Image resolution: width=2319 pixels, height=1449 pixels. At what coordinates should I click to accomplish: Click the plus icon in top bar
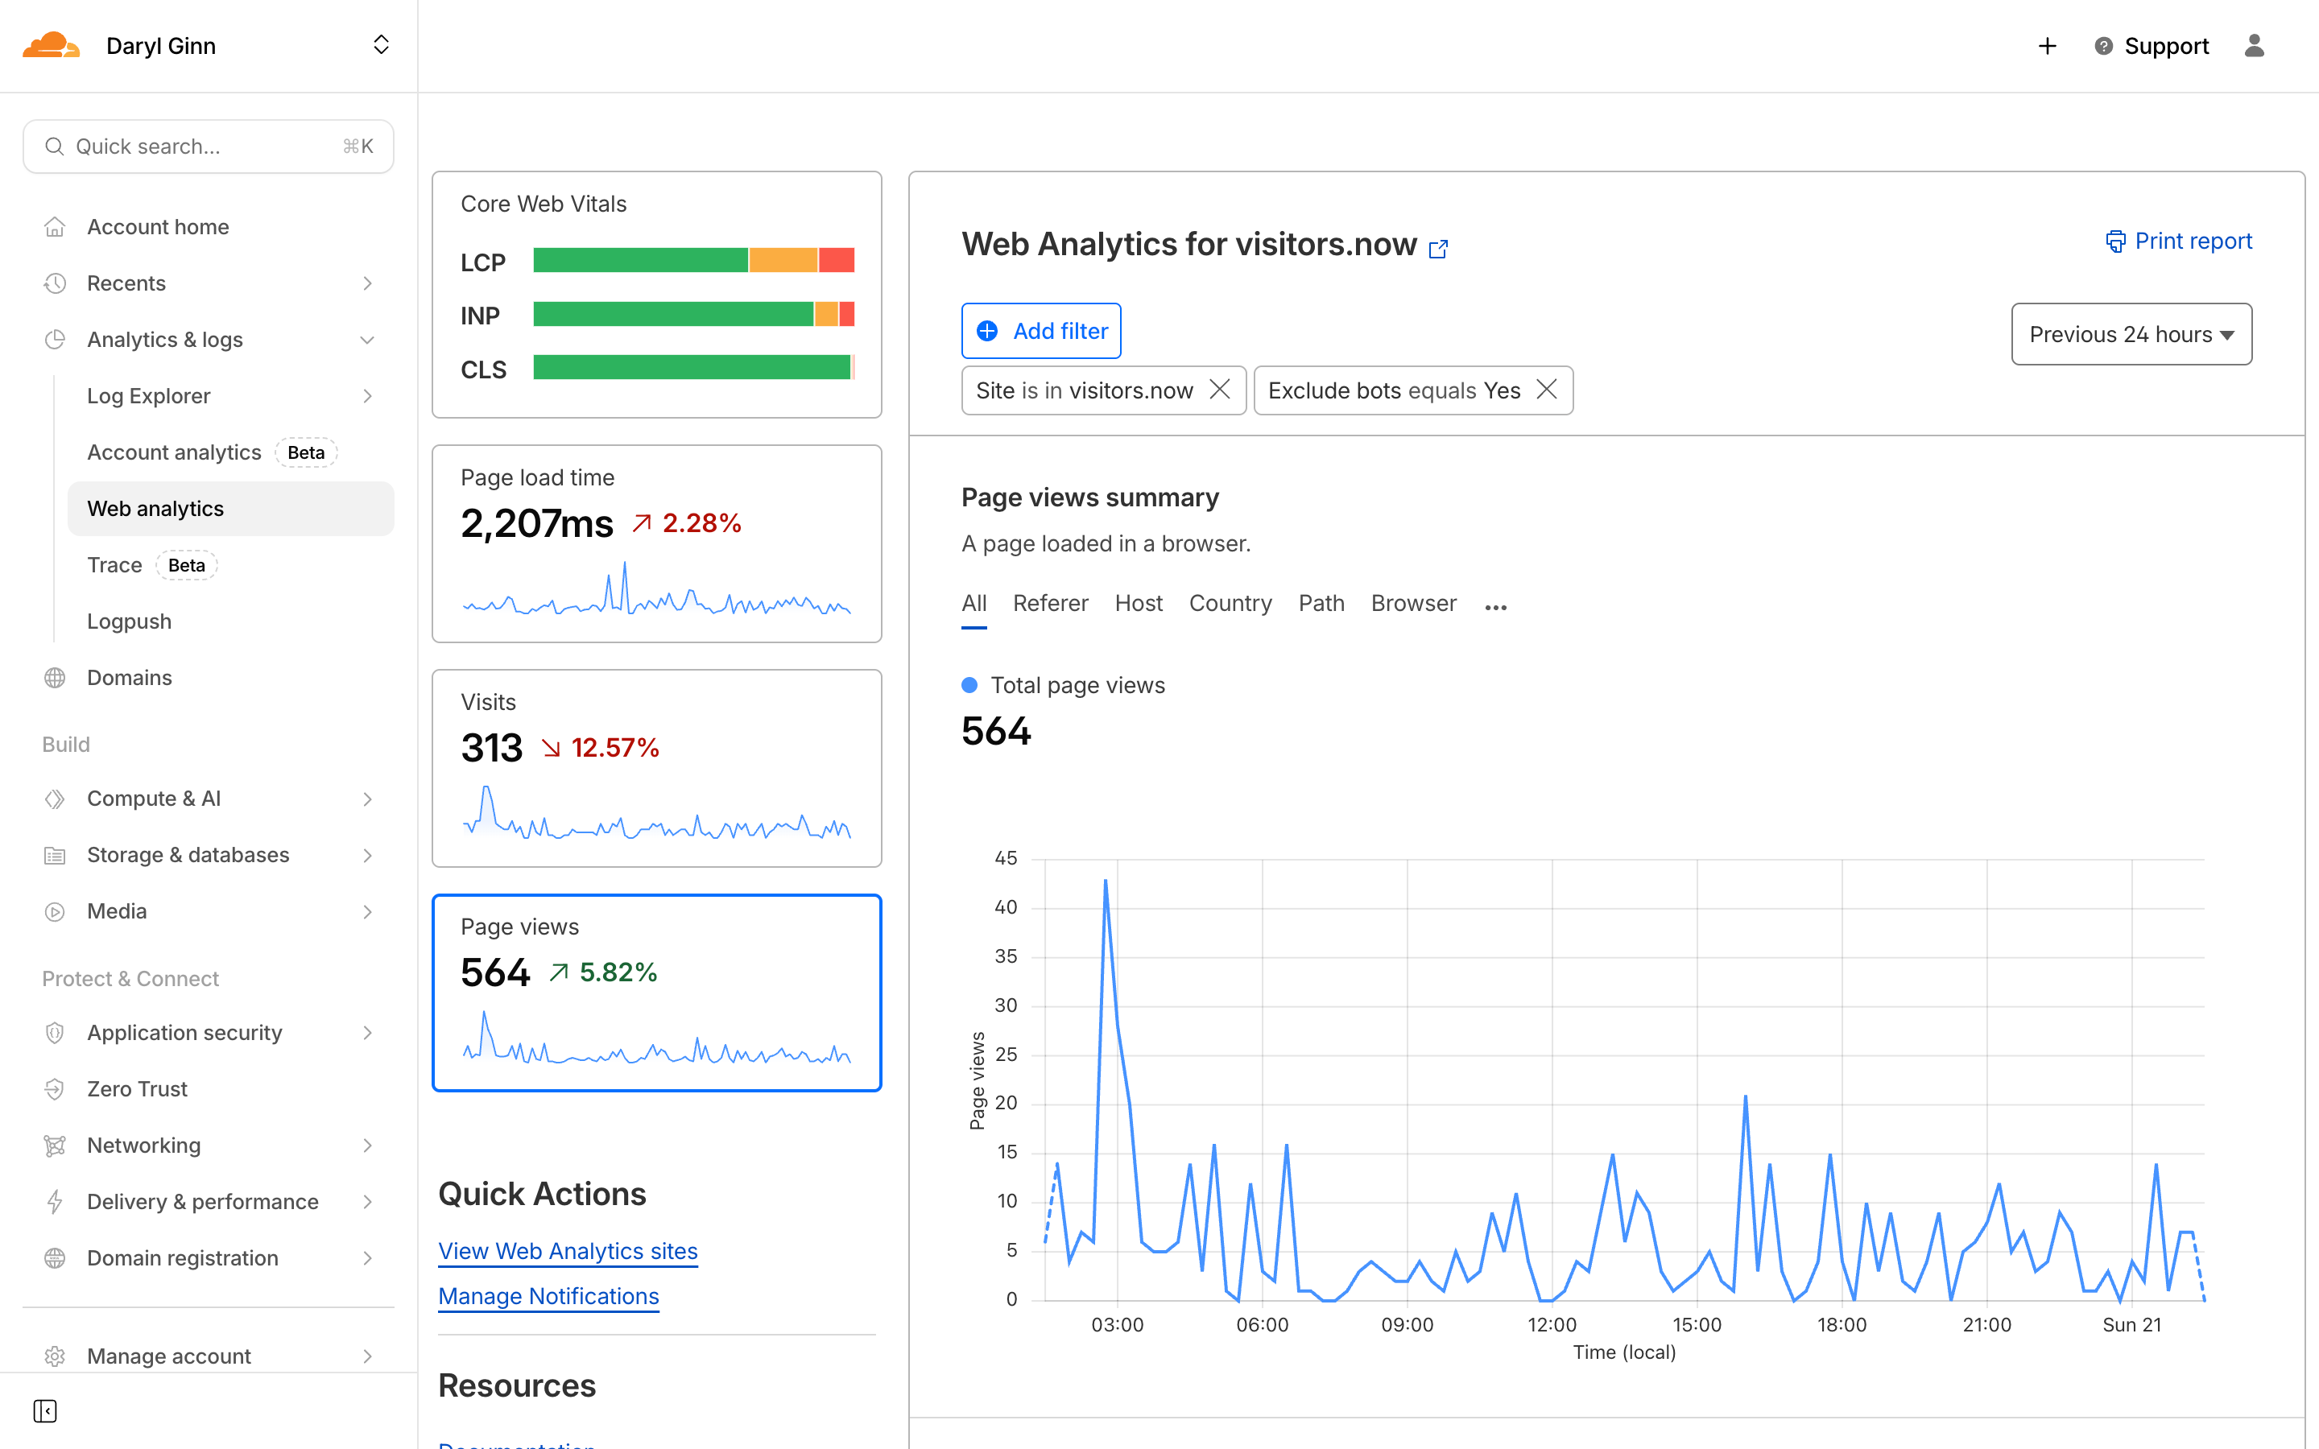pyautogui.click(x=2047, y=46)
